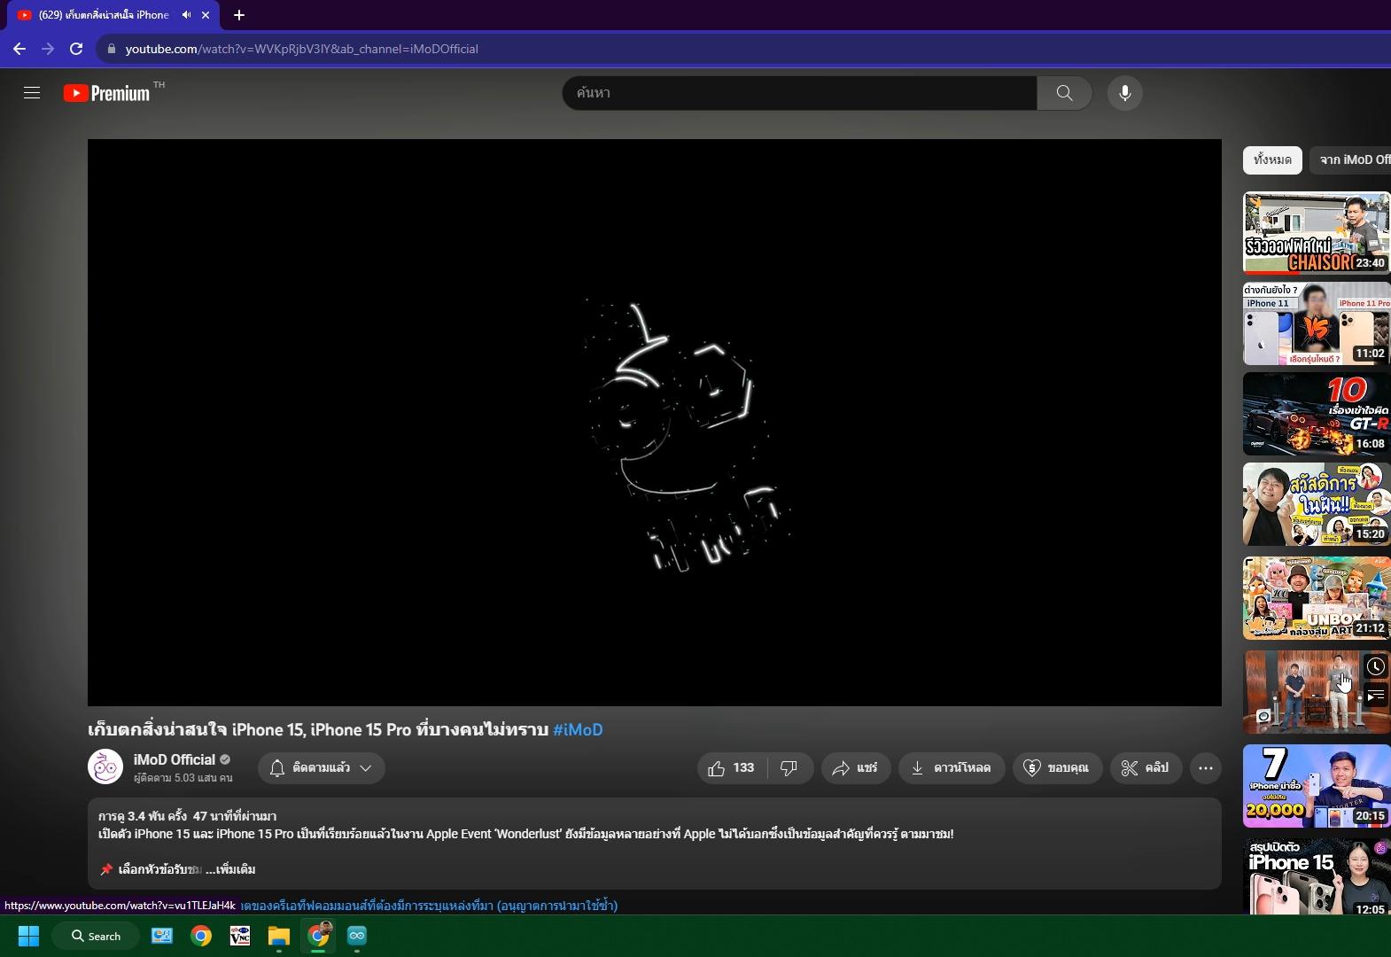This screenshot has width=1391, height=957.
Task: Go forward with browser forward arrow
Action: tap(48, 49)
